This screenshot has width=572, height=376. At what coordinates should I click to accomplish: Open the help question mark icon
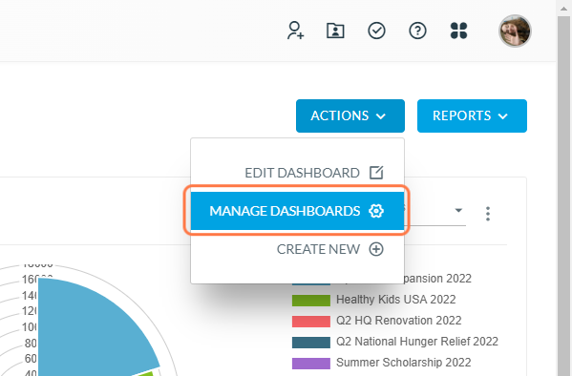(417, 31)
